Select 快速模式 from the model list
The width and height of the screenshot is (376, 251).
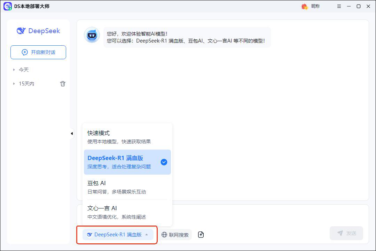point(127,137)
